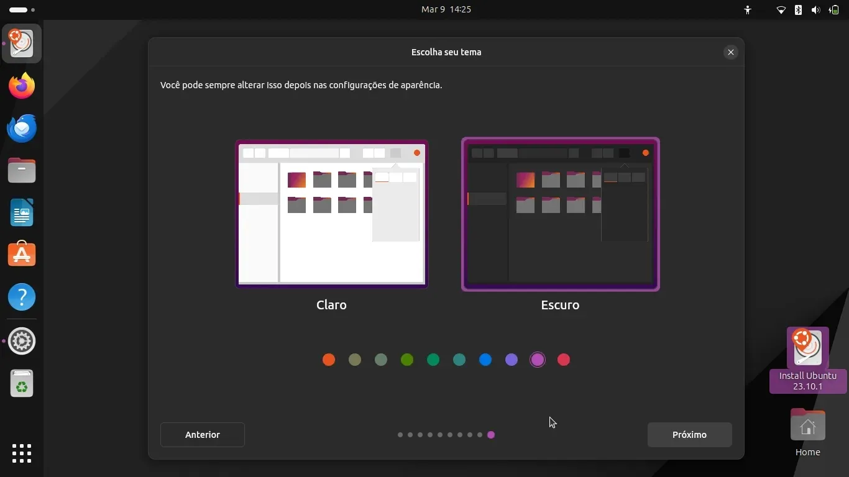Viewport: 849px width, 477px height.
Task: Open the Help icon in dock
Action: click(22, 298)
